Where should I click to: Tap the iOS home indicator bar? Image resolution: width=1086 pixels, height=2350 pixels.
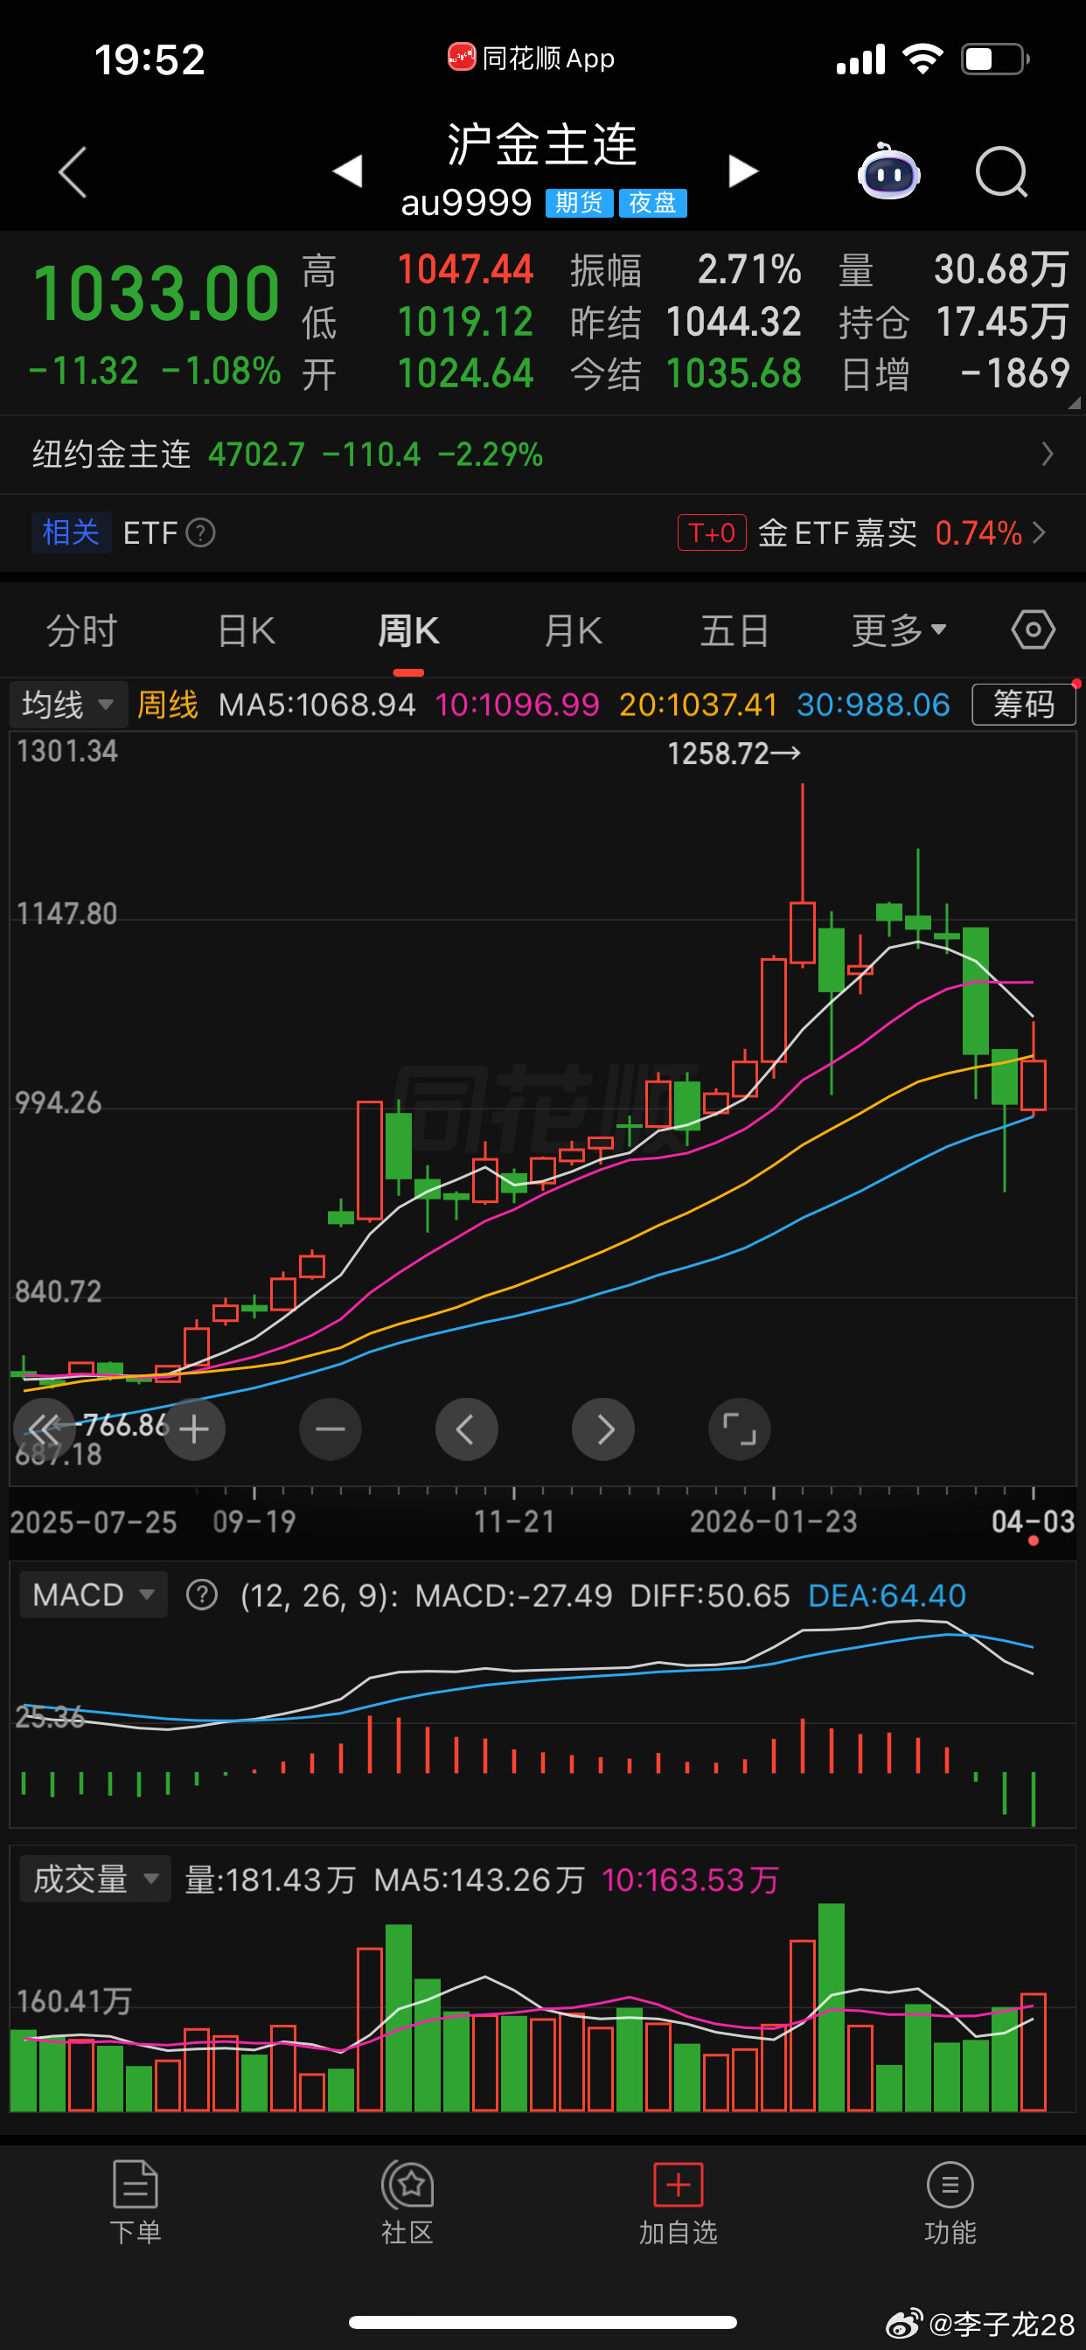(x=543, y=2322)
